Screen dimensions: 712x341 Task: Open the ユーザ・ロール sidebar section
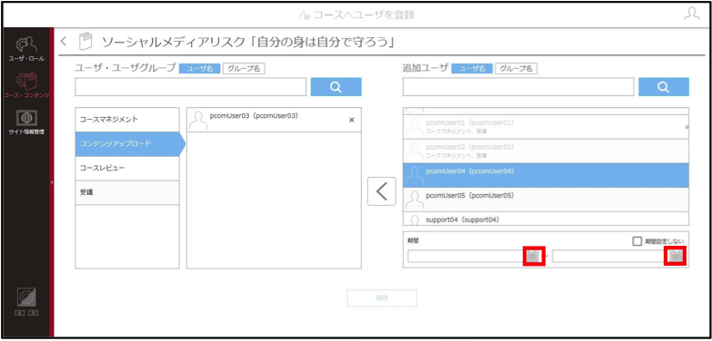point(25,49)
